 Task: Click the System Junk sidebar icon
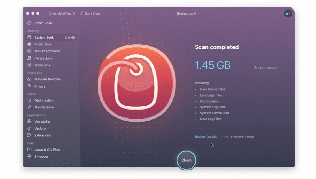(29, 37)
